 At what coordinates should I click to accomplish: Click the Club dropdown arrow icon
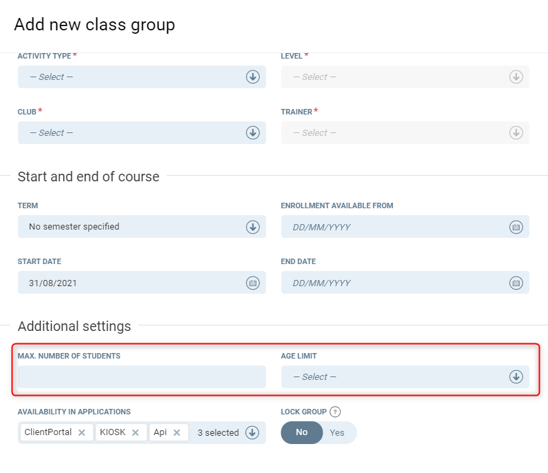point(252,133)
